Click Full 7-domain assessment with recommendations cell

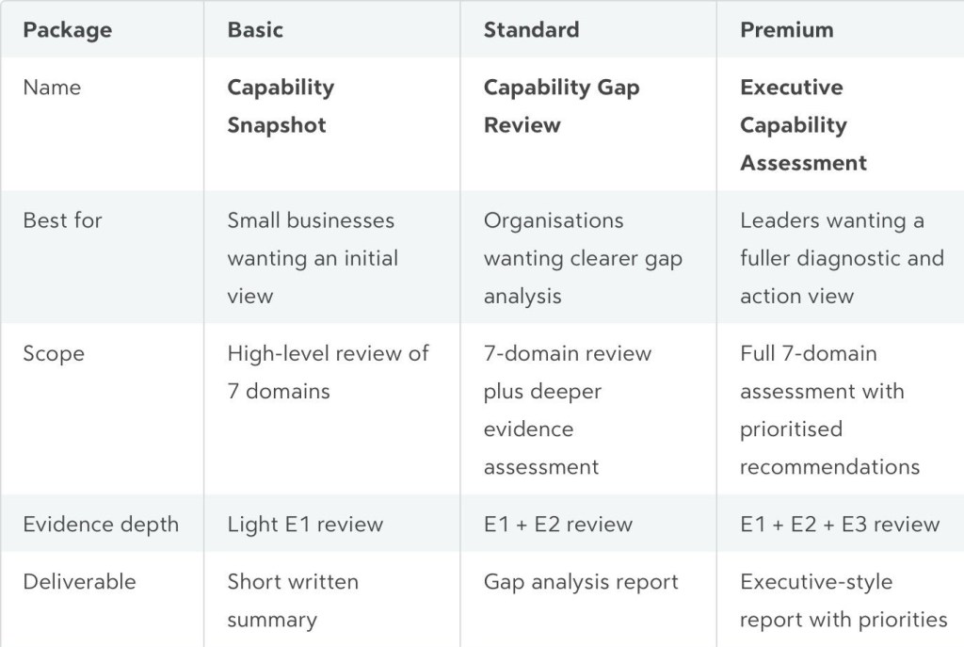pyautogui.click(x=829, y=410)
